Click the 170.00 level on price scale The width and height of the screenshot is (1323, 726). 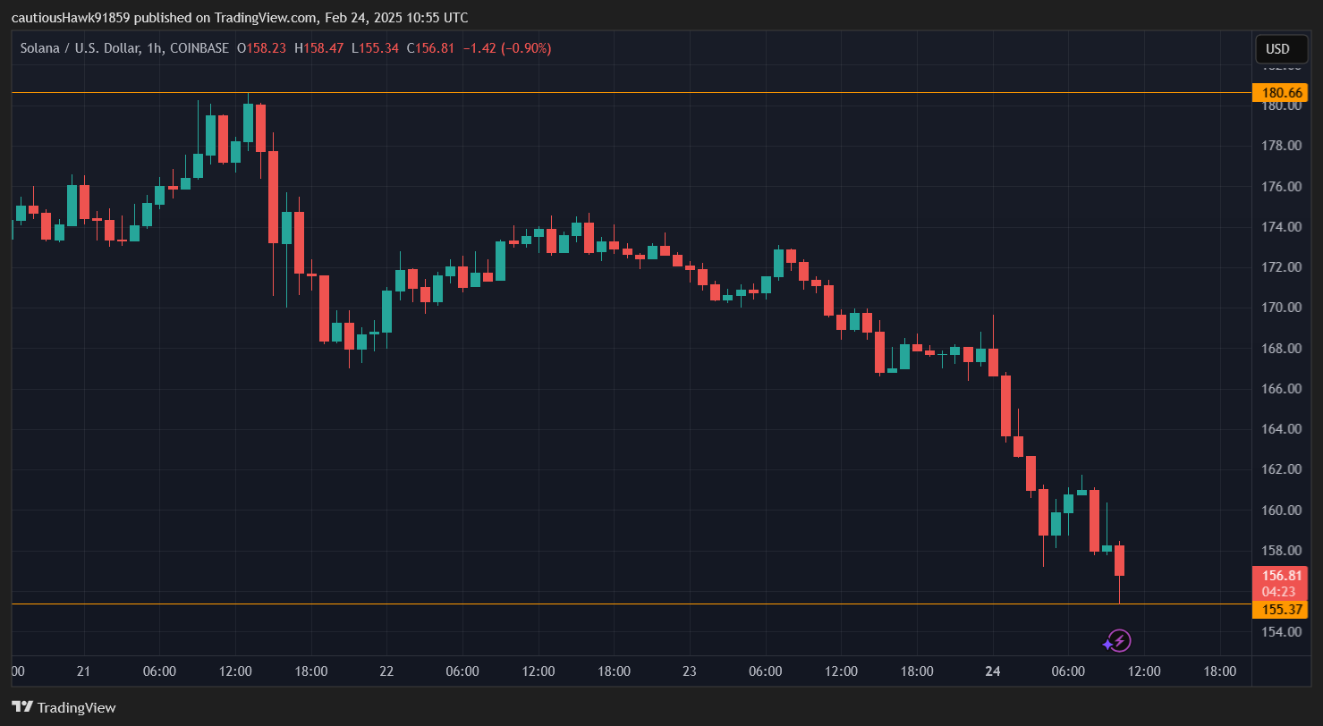point(1281,308)
